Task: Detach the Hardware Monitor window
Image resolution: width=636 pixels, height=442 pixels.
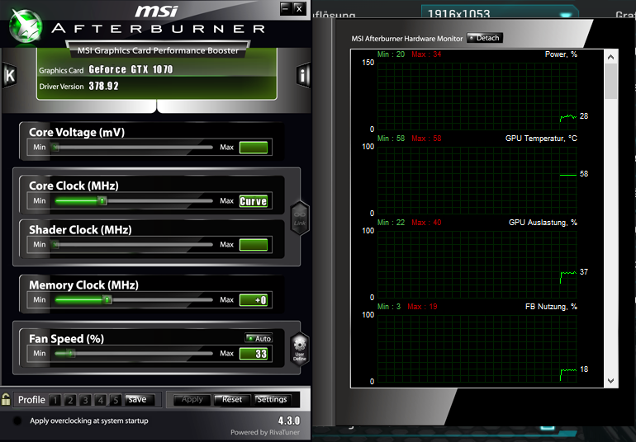Action: pyautogui.click(x=485, y=38)
